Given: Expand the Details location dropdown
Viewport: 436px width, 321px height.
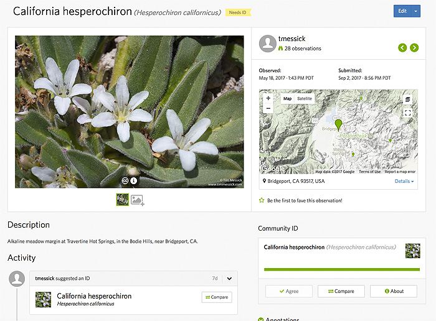Looking at the screenshot, I should click(404, 181).
